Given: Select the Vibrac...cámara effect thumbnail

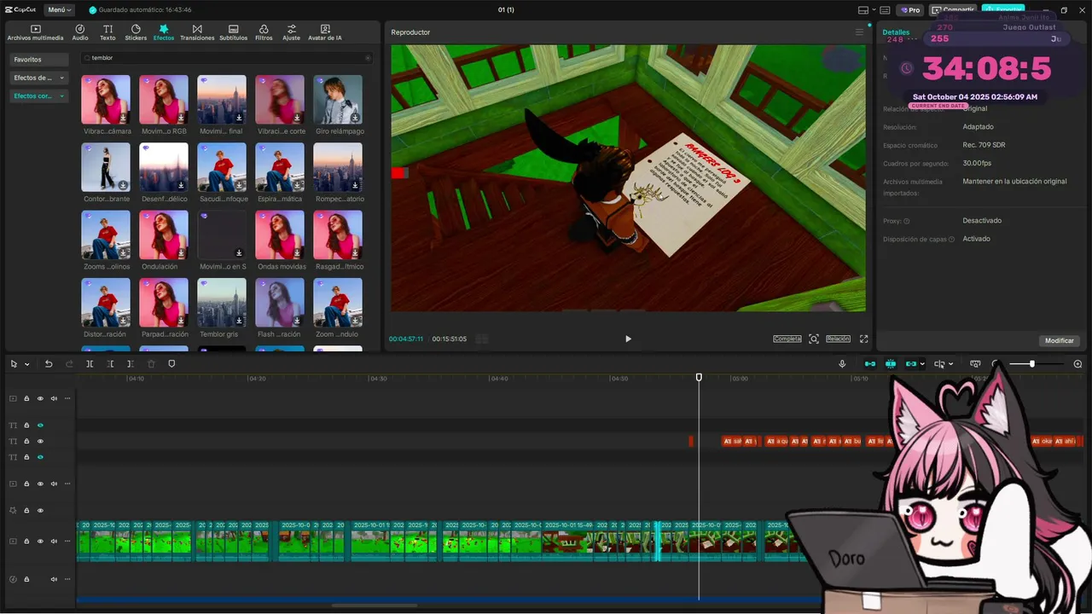Looking at the screenshot, I should click(106, 100).
